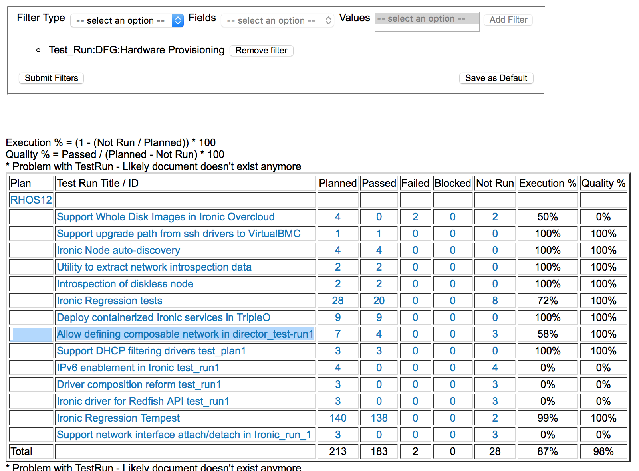Screen dimensions: 639x471
Task: Open Deploy containerized Ironic services in TripleO
Action: coord(163,317)
